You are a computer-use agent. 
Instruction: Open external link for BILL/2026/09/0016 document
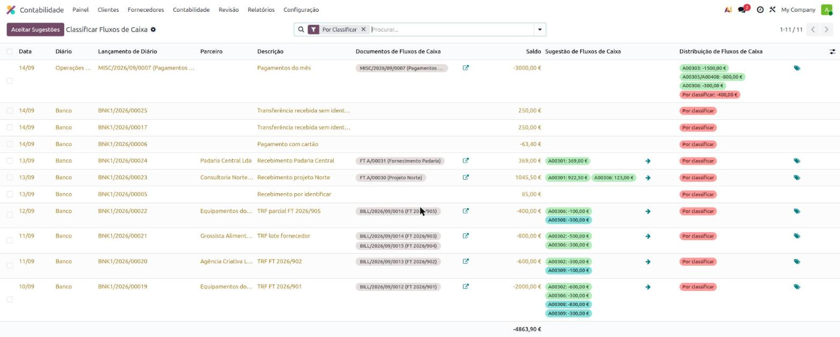pos(466,211)
